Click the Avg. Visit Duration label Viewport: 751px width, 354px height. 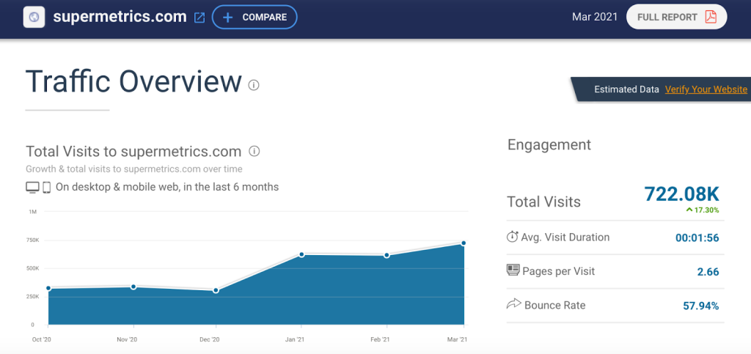(566, 237)
